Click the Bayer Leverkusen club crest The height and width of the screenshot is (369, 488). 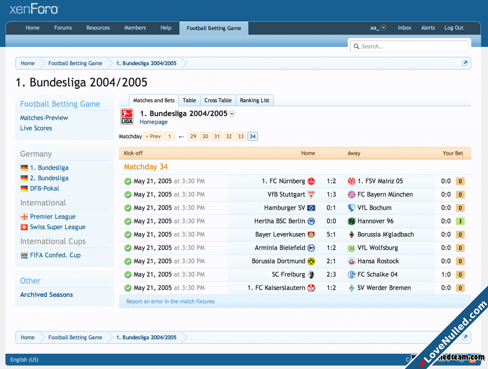point(311,235)
